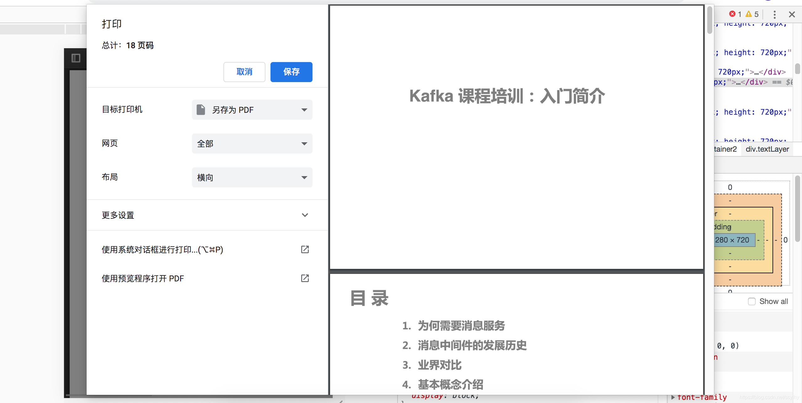
Task: Click the 保存 save button
Action: click(x=291, y=72)
